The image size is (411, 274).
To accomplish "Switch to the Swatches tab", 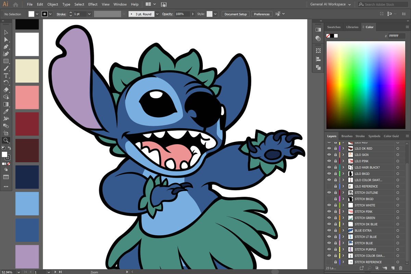I will [334, 27].
